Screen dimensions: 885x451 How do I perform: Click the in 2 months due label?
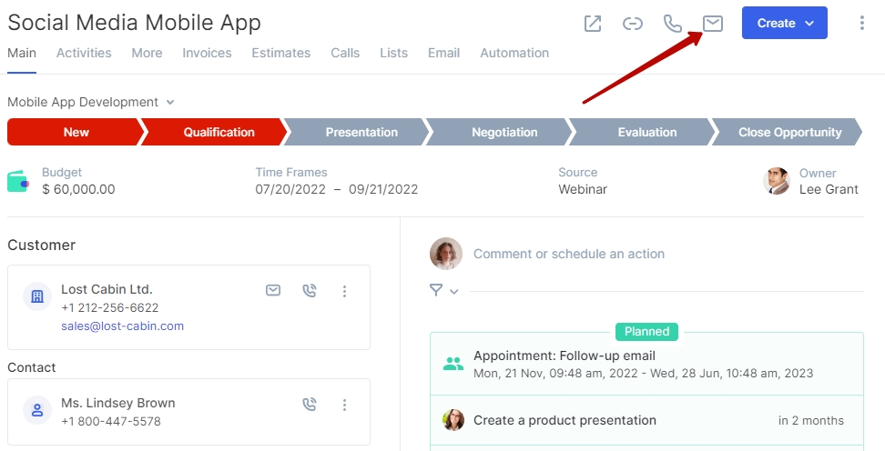pos(810,421)
